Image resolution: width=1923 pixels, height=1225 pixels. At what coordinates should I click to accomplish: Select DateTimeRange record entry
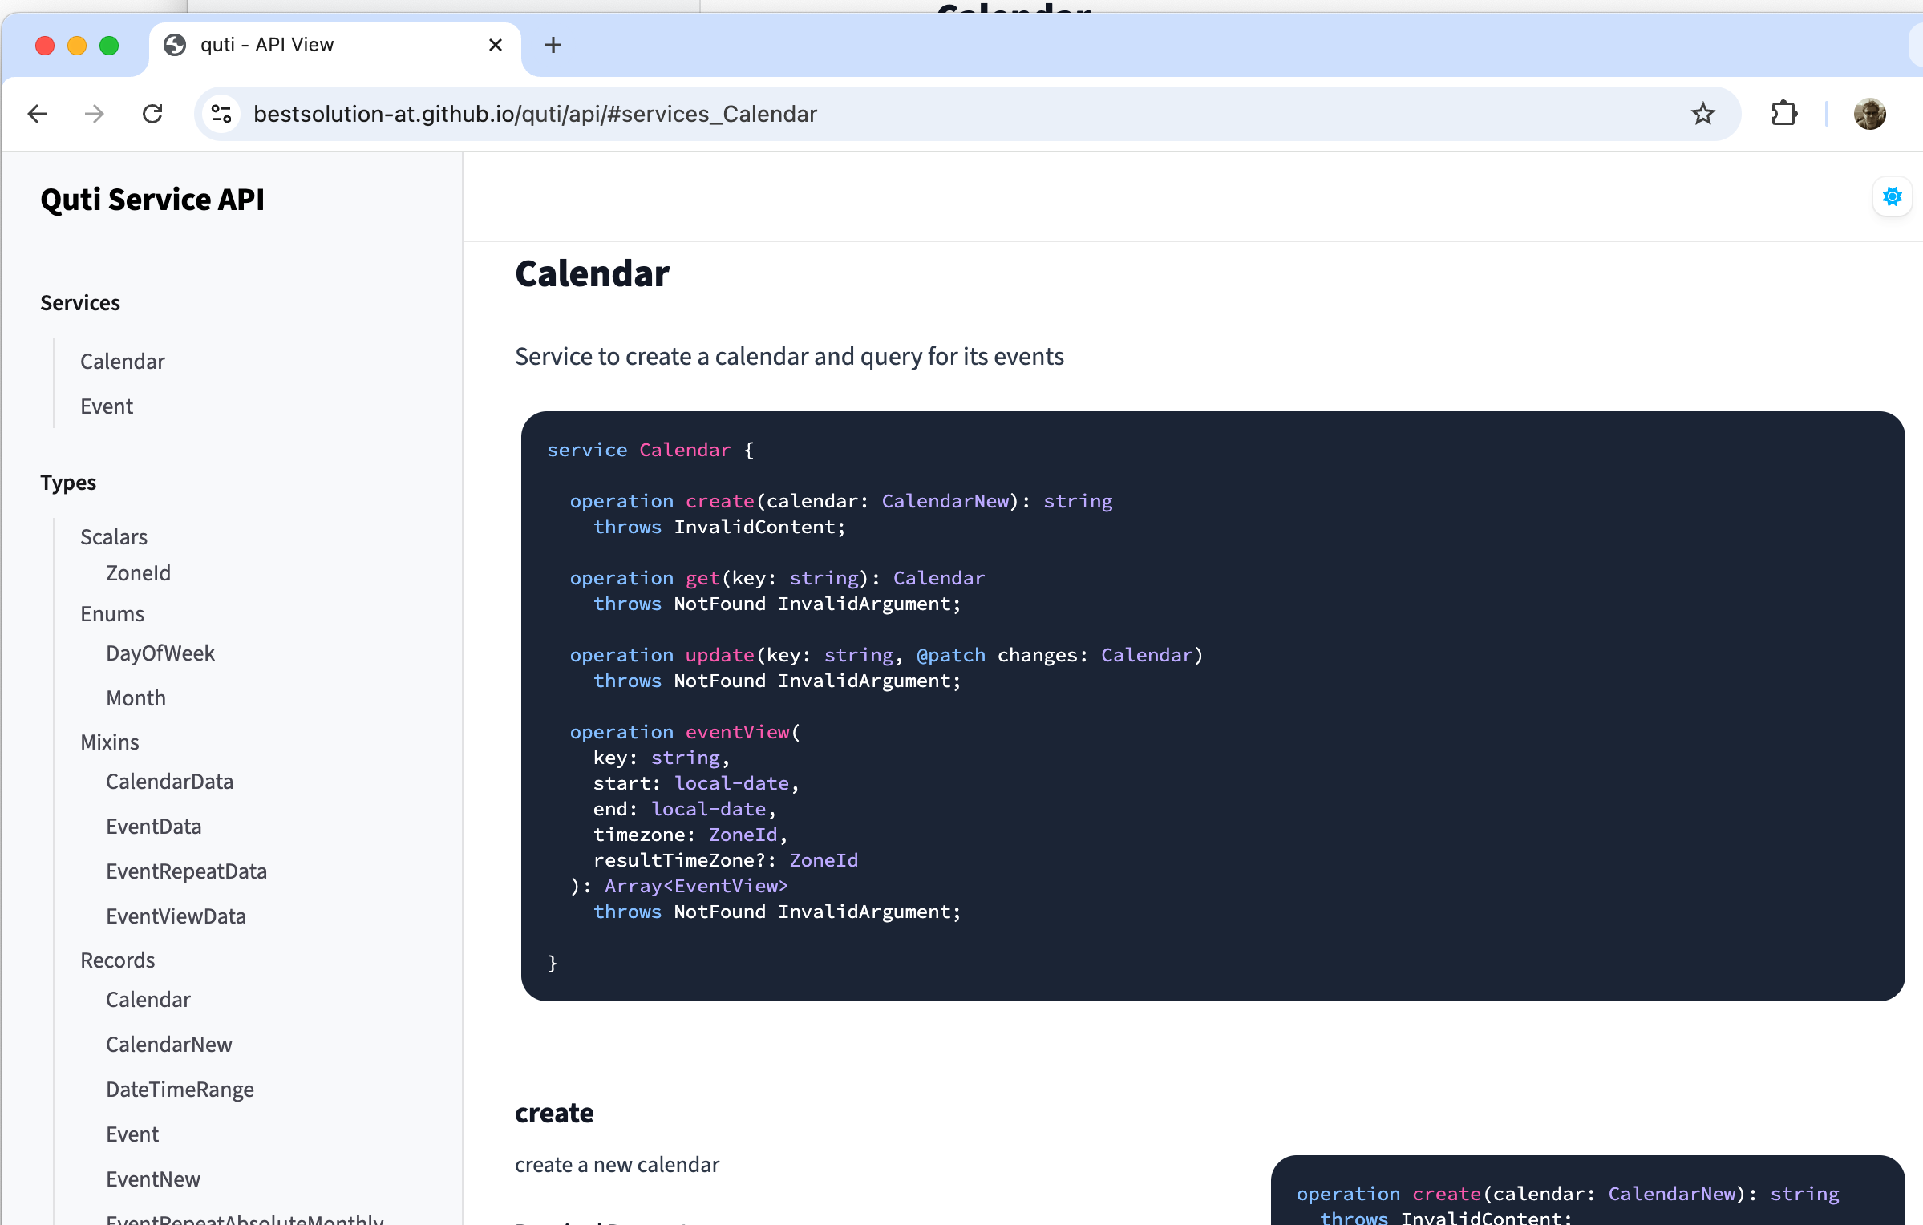tap(180, 1090)
